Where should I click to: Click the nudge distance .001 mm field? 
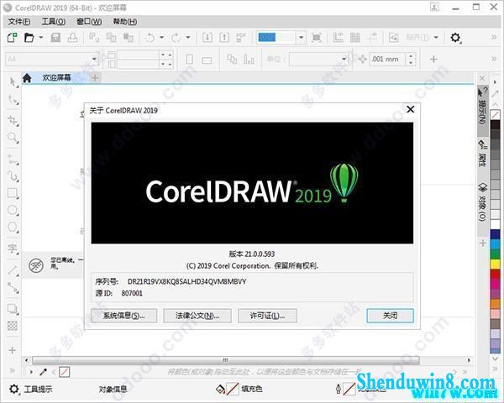tap(387, 59)
